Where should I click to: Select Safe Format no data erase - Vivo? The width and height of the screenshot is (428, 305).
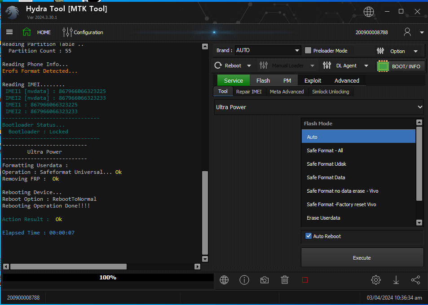pyautogui.click(x=358, y=191)
